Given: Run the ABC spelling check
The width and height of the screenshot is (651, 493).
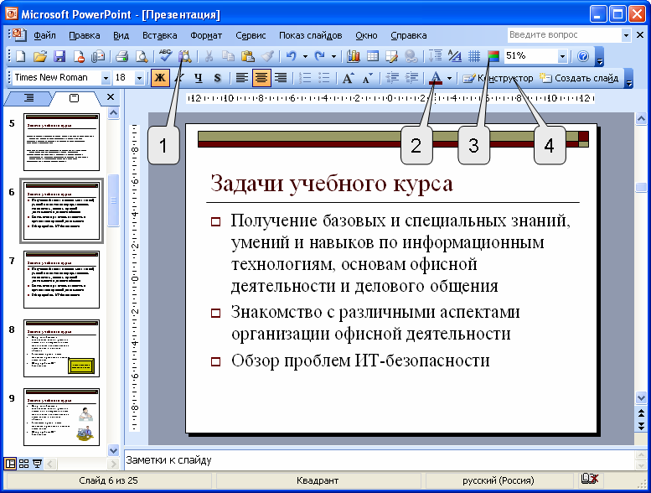Looking at the screenshot, I should click(165, 55).
